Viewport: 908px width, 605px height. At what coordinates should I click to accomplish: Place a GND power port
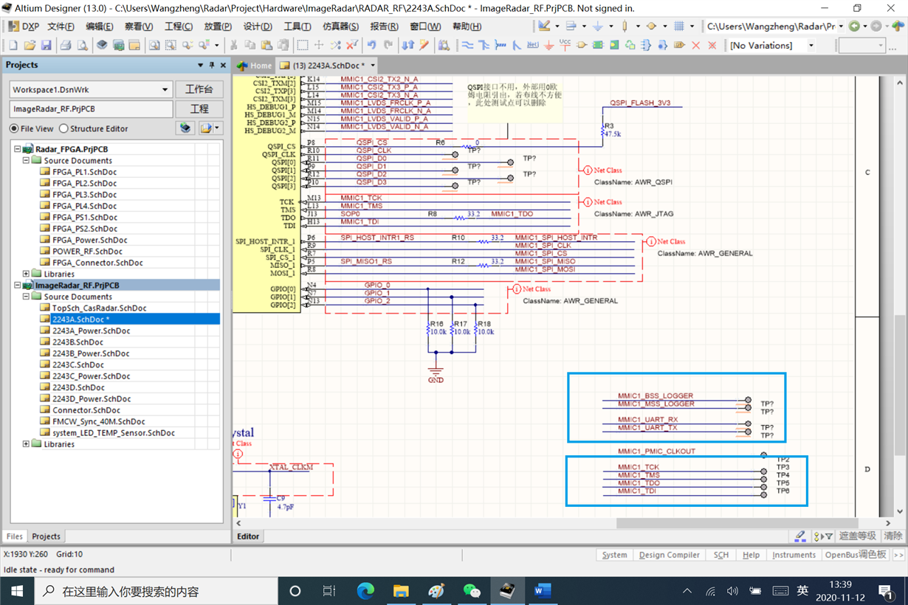(548, 46)
